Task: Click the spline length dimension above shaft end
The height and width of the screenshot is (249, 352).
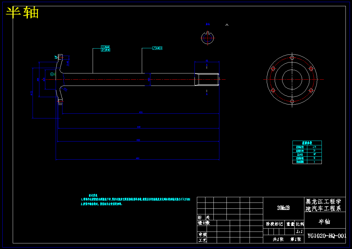Action: (x=207, y=61)
